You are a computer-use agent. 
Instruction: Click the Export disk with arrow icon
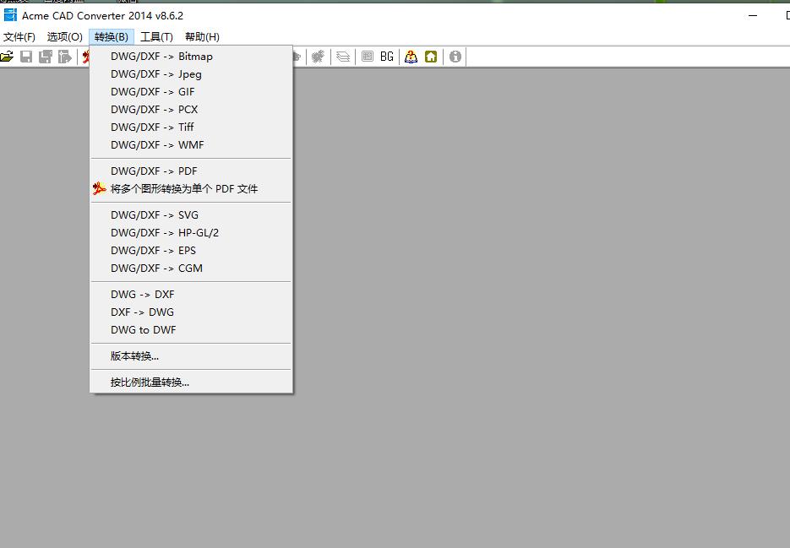pyautogui.click(x=65, y=57)
